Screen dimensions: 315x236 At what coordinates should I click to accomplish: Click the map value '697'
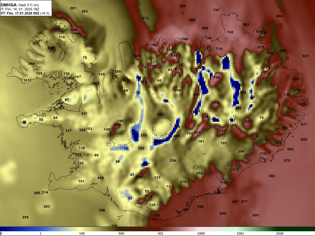pos(256,215)
